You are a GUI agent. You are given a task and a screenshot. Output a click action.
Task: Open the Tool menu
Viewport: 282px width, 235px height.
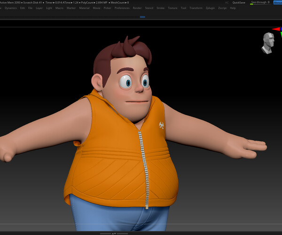click(183, 8)
